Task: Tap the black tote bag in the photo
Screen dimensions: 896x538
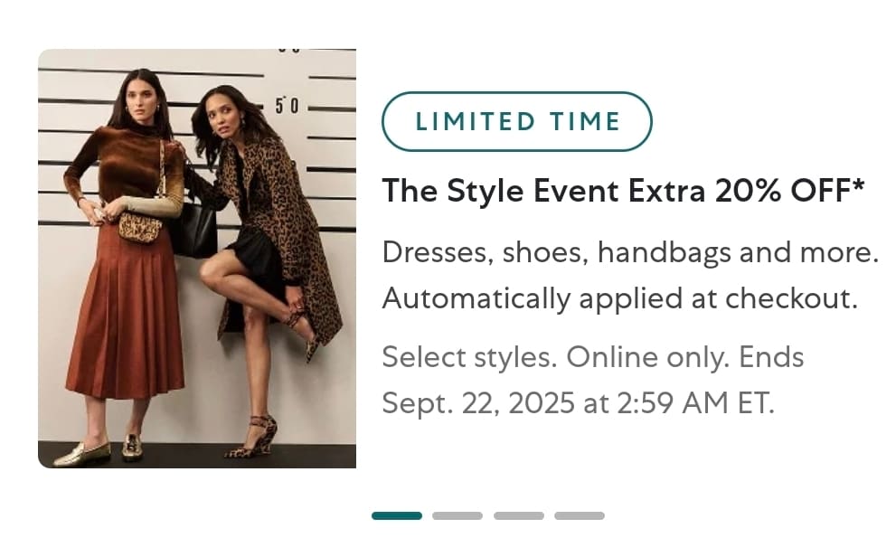Action: tap(194, 230)
